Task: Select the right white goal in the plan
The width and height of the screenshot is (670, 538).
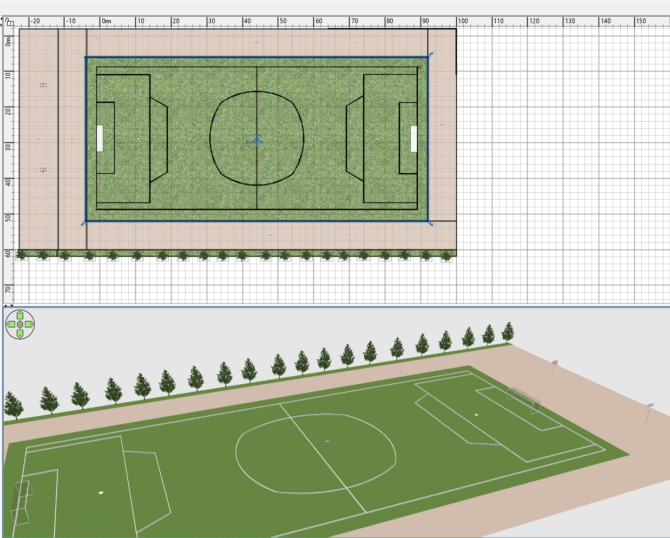Action: (x=413, y=139)
